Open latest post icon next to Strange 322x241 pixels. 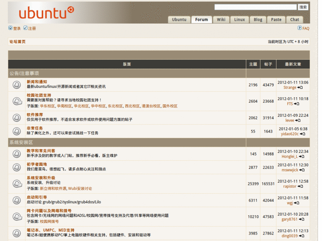300,88
